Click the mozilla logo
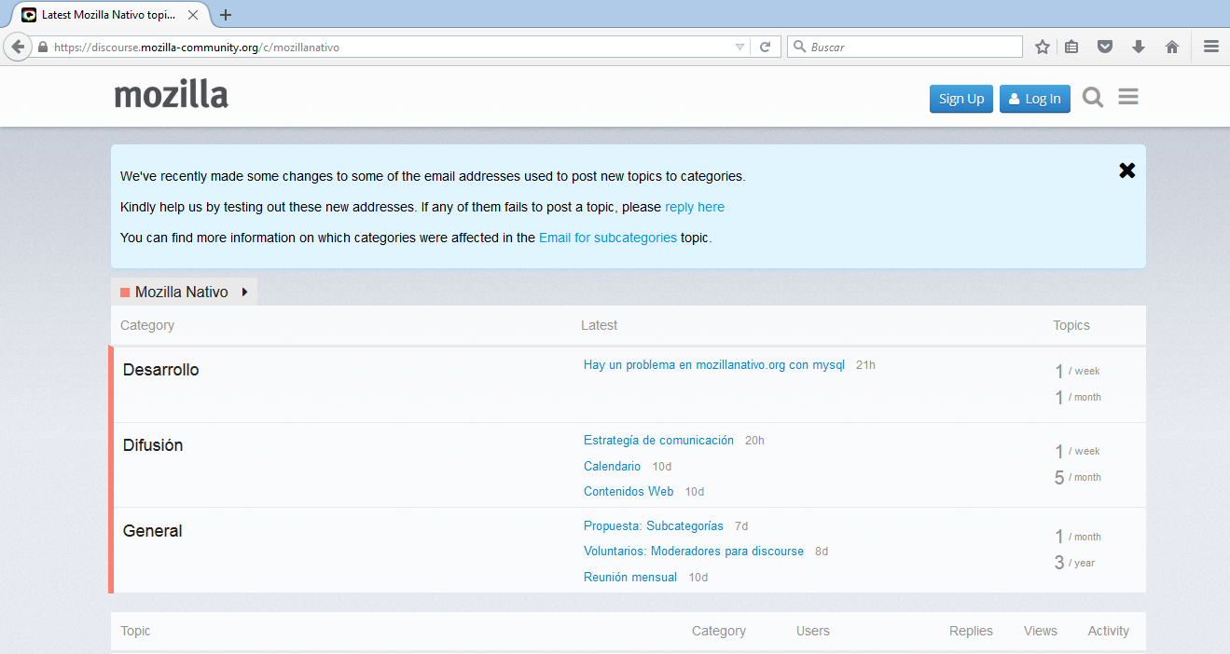 (172, 95)
